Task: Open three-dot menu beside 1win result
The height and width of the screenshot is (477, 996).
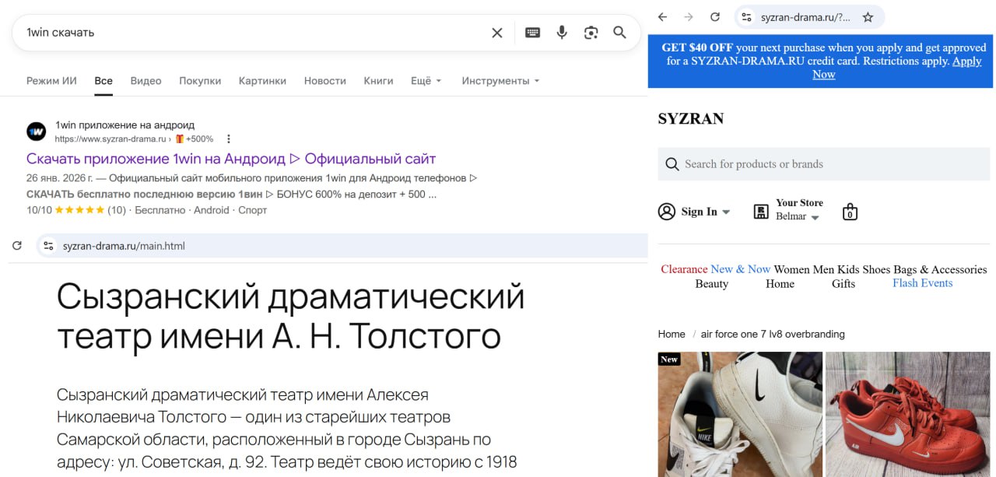Action: [x=229, y=139]
